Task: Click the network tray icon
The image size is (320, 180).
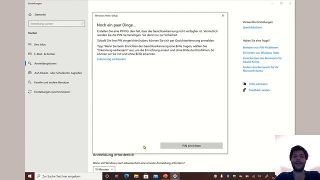Action: coord(253,176)
